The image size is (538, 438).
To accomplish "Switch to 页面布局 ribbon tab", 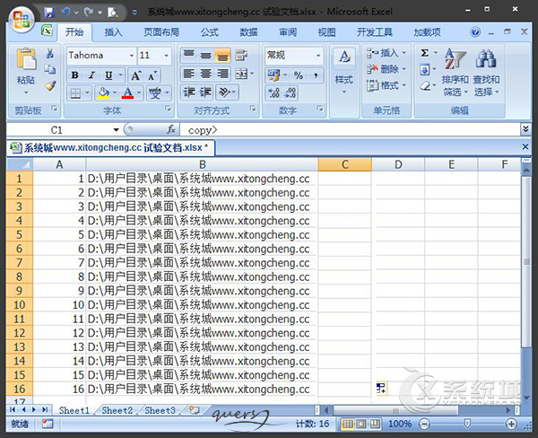I will click(x=161, y=32).
